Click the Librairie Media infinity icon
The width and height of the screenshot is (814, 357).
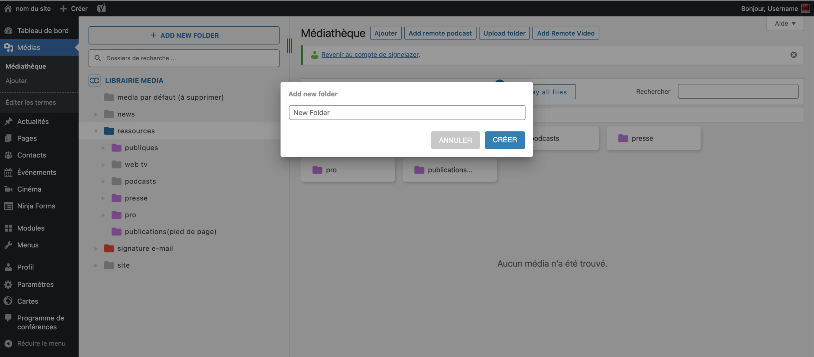[94, 81]
